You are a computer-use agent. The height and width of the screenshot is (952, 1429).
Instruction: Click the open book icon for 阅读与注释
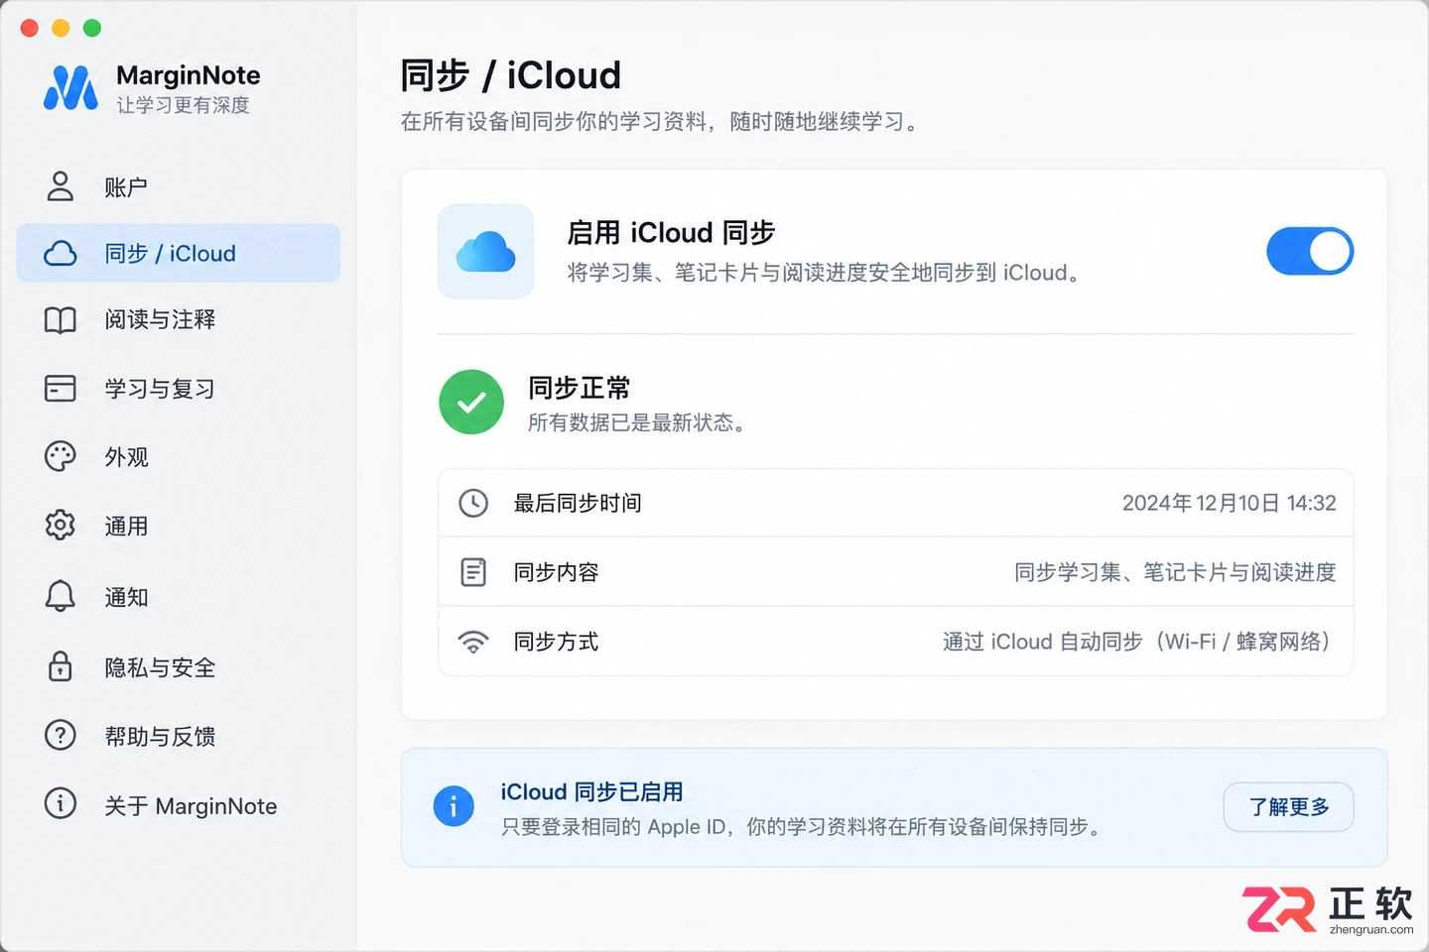click(x=61, y=319)
